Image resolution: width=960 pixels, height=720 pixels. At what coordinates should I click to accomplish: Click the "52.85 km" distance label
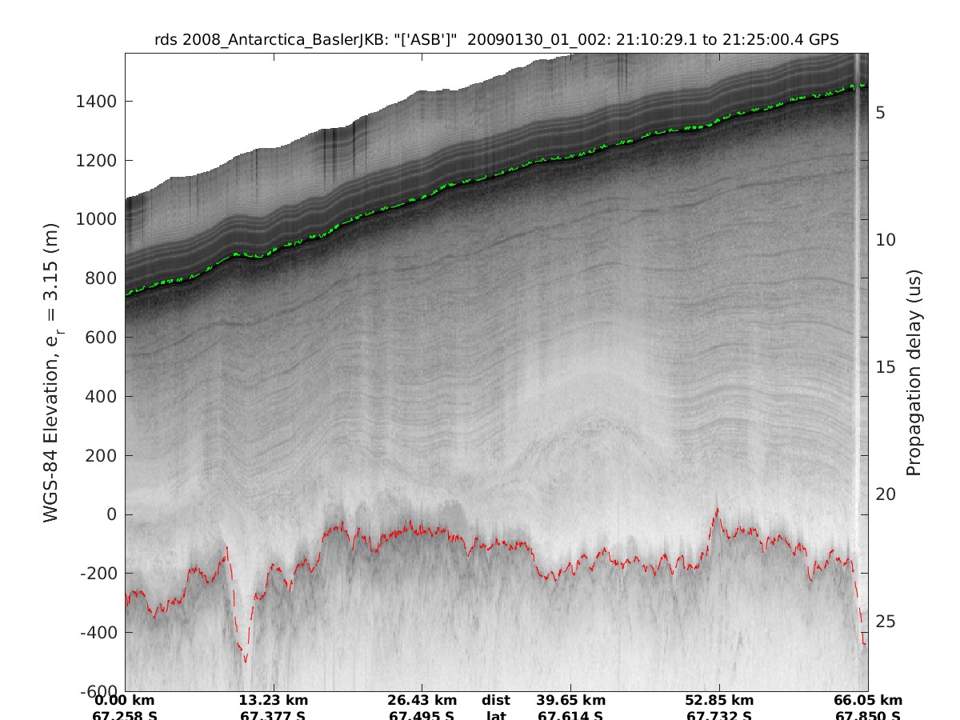tap(719, 701)
